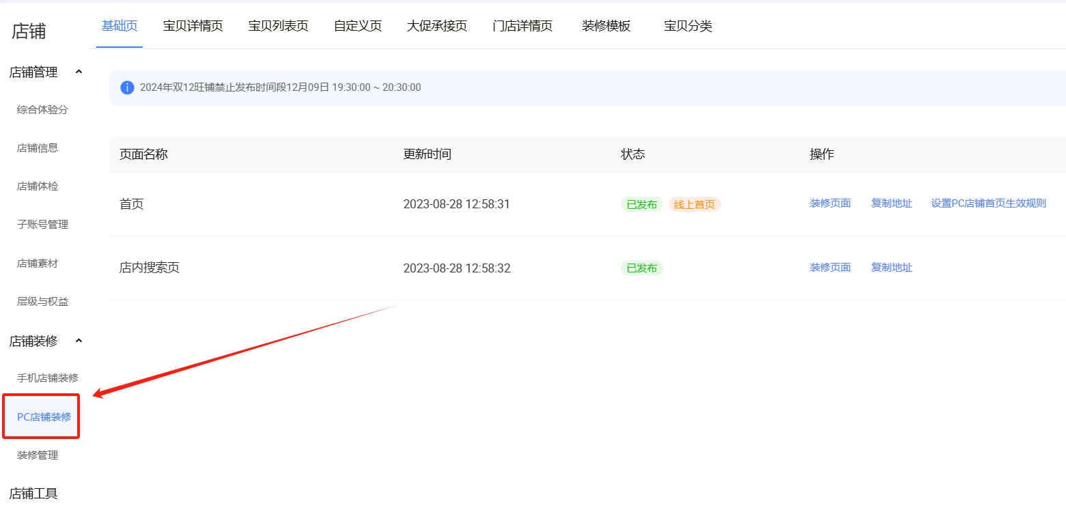The image size is (1066, 523).
Task: Click the 首页 page name cell
Action: pos(132,204)
